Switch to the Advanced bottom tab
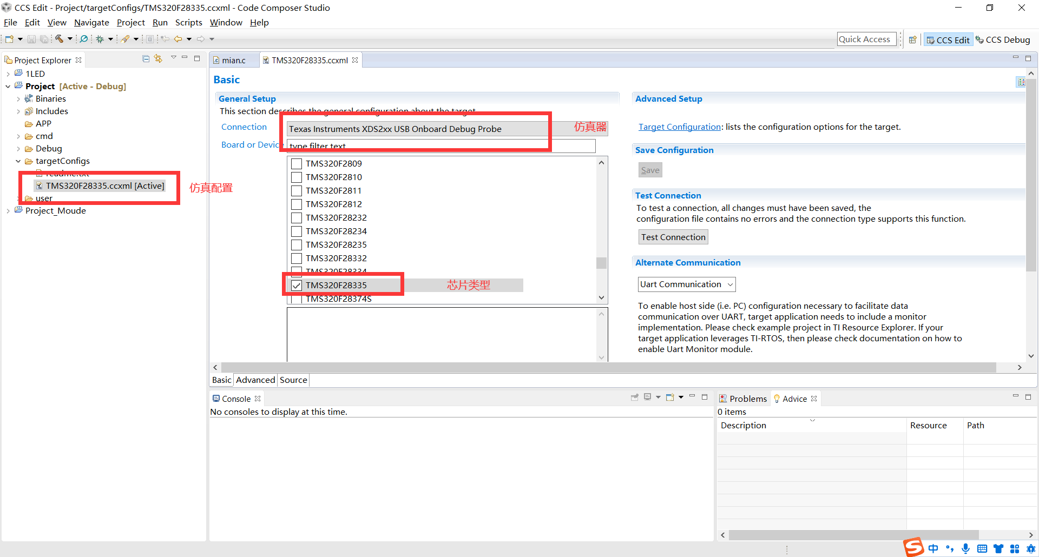The height and width of the screenshot is (557, 1039). [x=255, y=380]
